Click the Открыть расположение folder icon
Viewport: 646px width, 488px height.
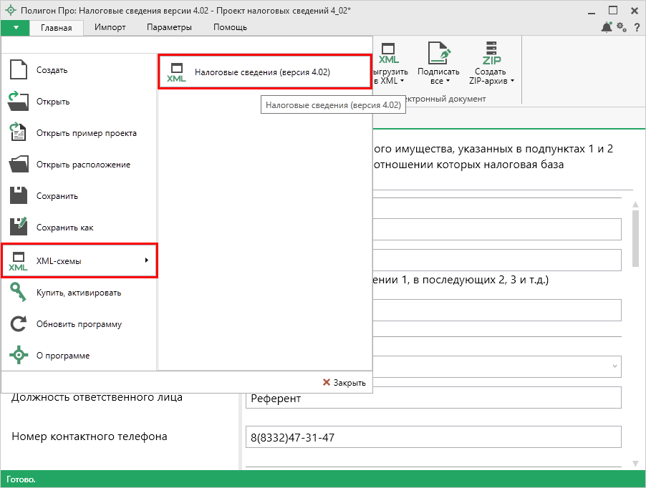pos(19,165)
